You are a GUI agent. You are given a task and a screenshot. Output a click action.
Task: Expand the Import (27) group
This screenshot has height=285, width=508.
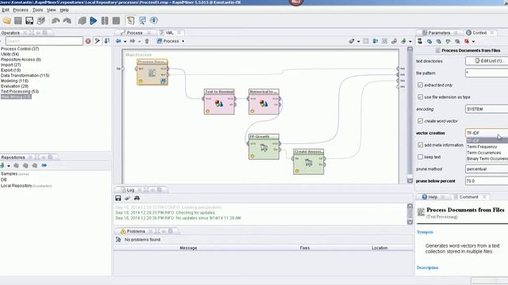10,65
